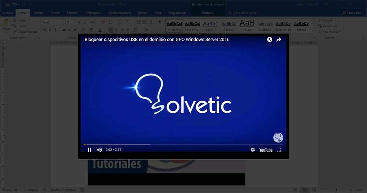Click the Undo arrow in Word title bar
This screenshot has height=193, width=367.
coord(15,4)
